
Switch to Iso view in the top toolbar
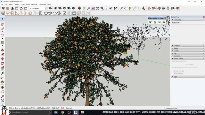[3, 8]
